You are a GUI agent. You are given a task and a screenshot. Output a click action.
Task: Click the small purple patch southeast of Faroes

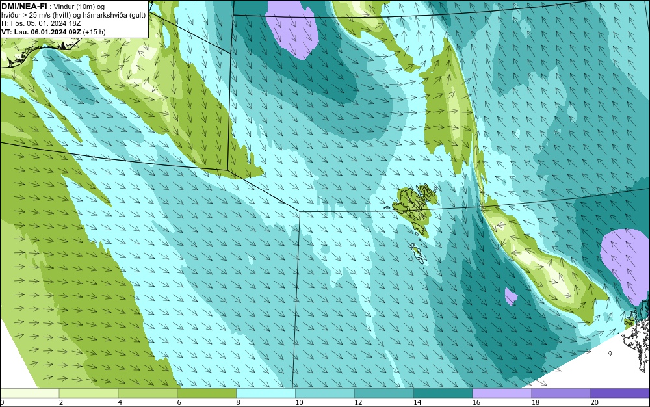[x=511, y=296]
